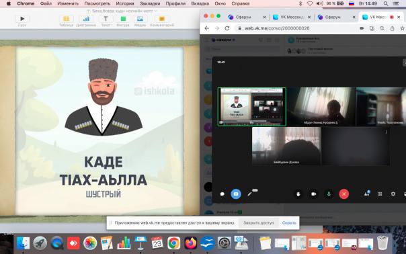Open call settings gear icon
Screen dimensions: 406x254
[393, 194]
